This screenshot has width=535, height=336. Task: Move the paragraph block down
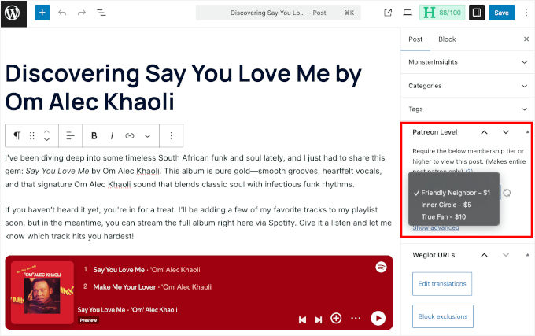46,140
